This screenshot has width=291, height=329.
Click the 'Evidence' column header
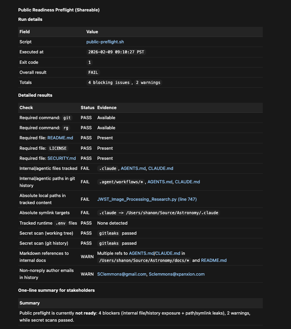click(x=107, y=107)
